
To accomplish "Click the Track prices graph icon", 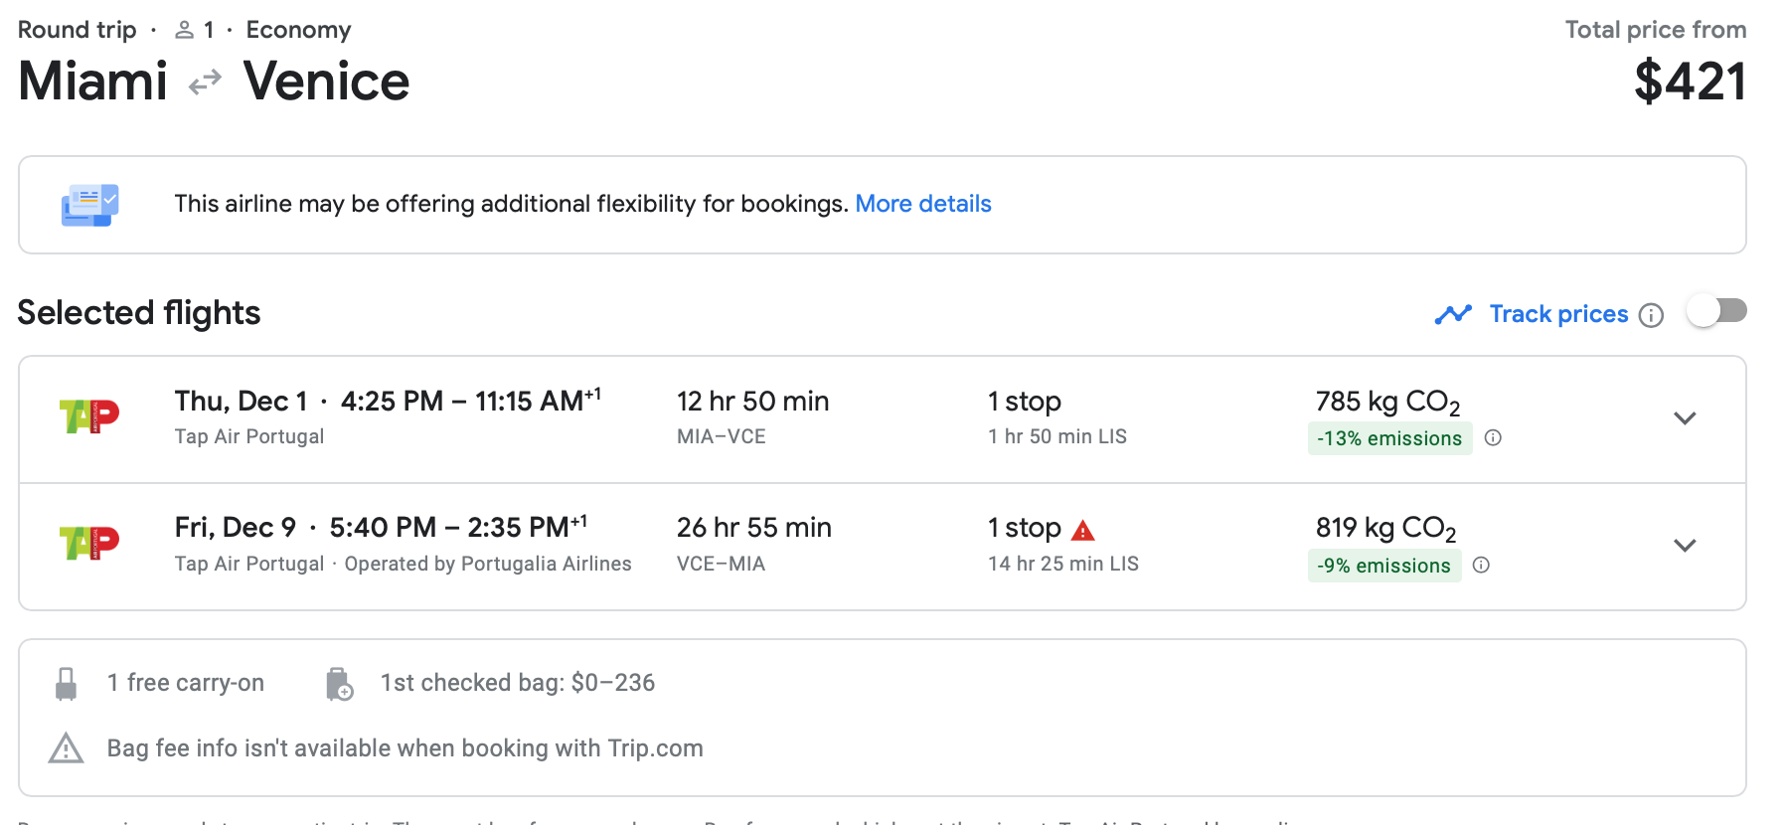I will (x=1453, y=314).
